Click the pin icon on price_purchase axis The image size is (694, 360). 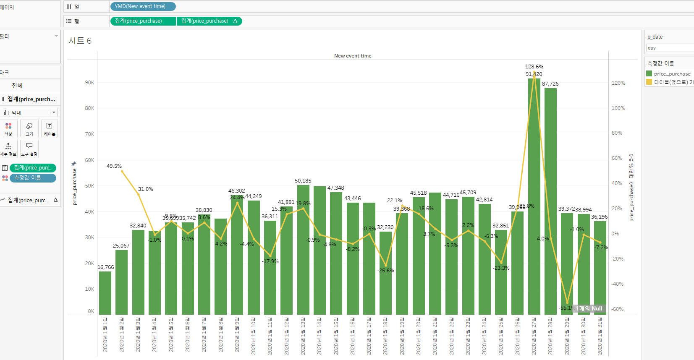pos(74,164)
